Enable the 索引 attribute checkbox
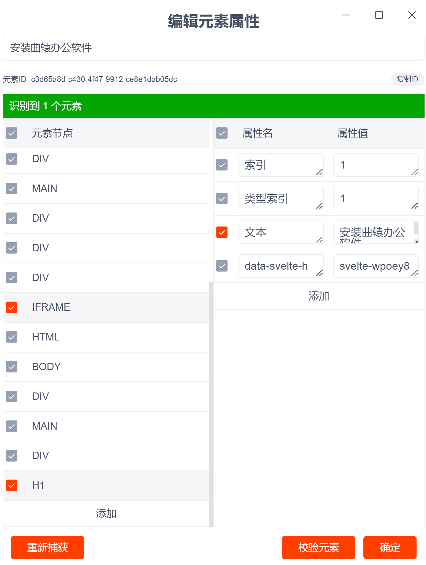The height and width of the screenshot is (565, 426). 222,165
